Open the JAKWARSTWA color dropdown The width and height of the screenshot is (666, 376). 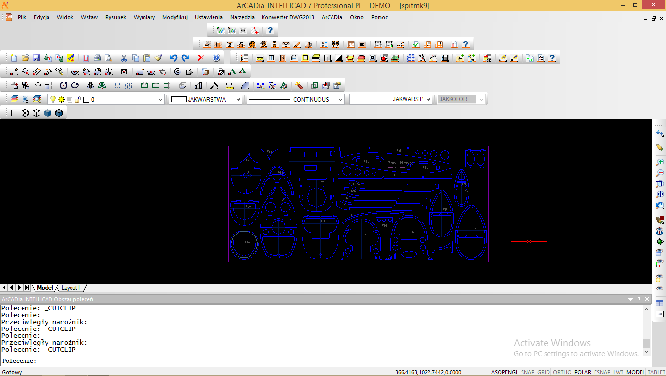pos(238,99)
